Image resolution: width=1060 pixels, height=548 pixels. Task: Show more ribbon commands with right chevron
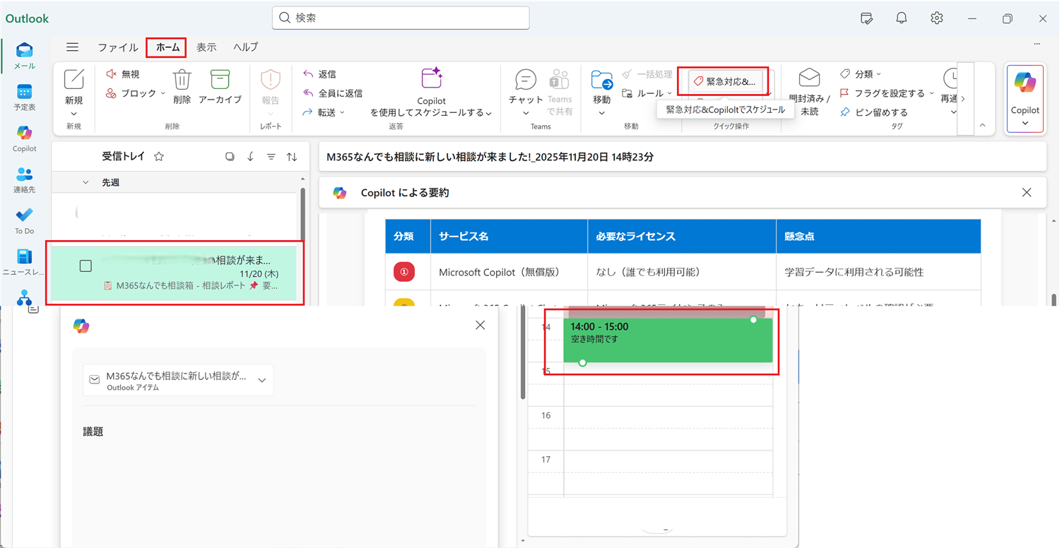(x=963, y=98)
